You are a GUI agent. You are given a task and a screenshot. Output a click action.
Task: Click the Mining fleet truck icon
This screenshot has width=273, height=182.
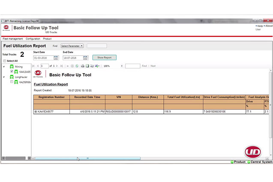(x=12, y=67)
